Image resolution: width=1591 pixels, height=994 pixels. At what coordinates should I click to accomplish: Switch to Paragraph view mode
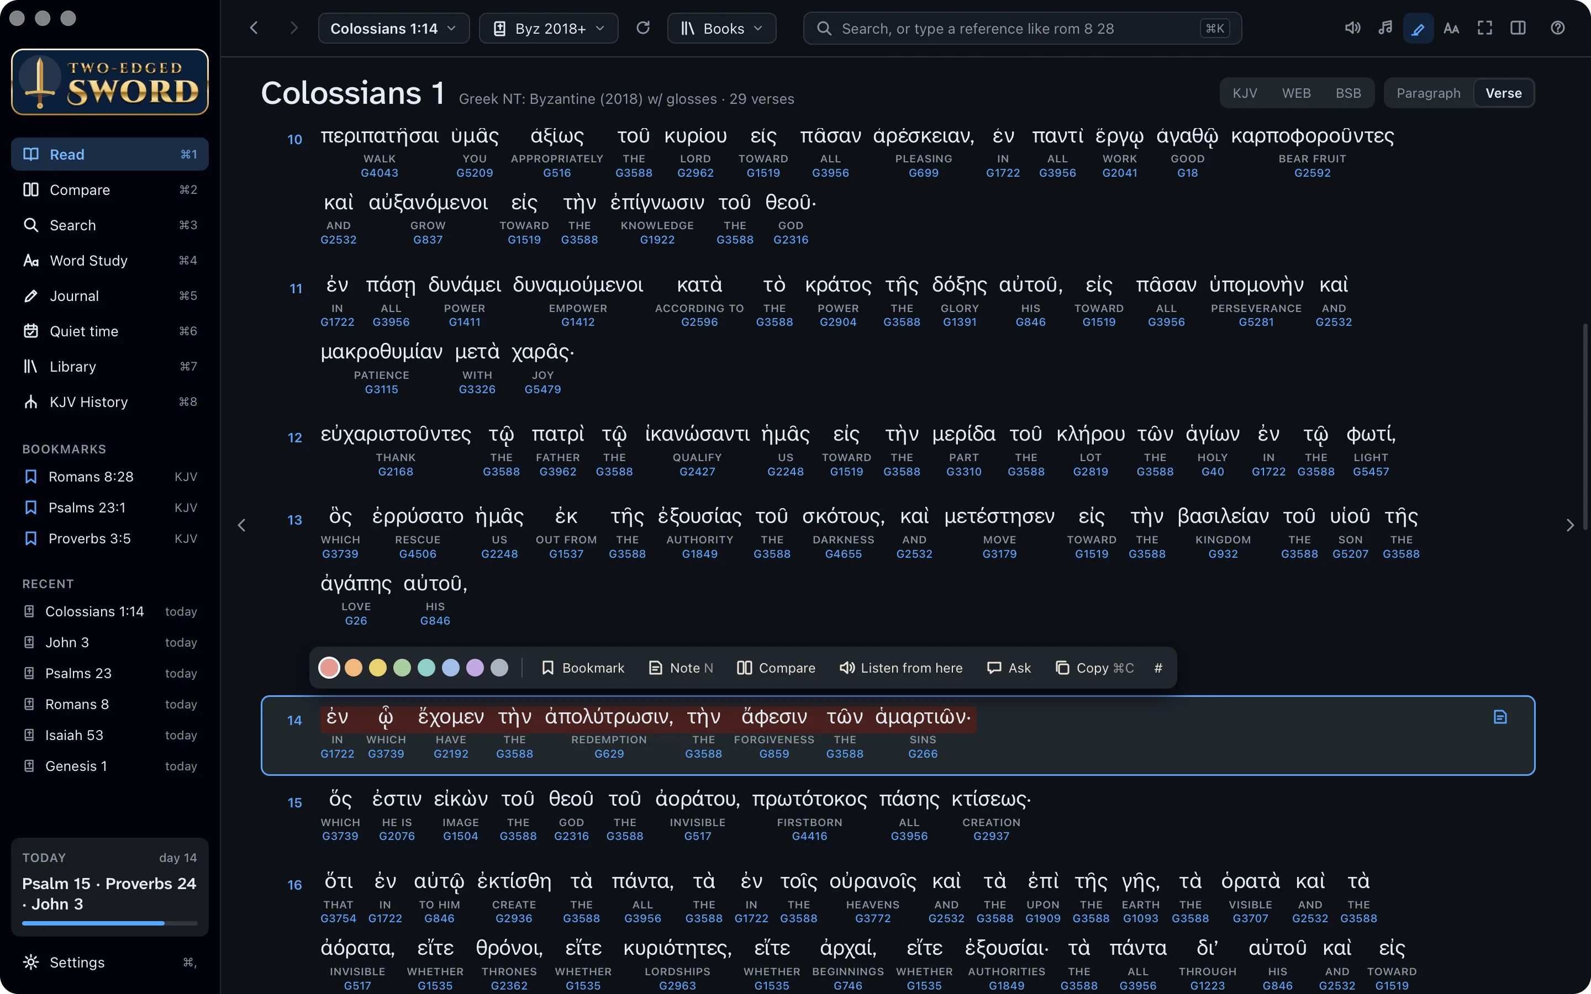[x=1428, y=93]
